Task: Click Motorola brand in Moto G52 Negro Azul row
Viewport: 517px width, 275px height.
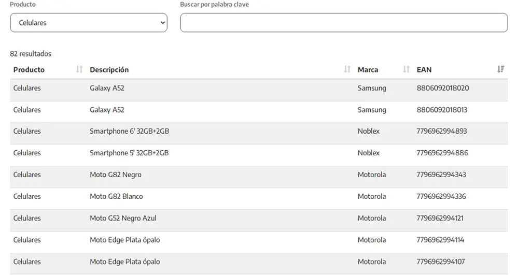Action: click(x=372, y=218)
